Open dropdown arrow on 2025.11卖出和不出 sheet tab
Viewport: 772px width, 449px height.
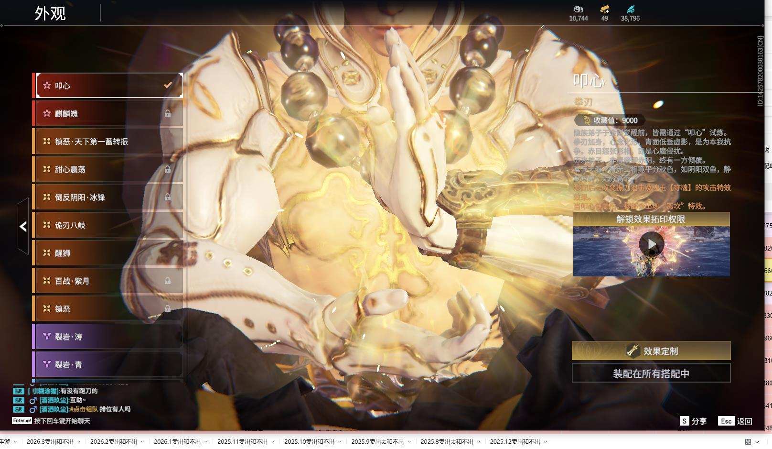(x=273, y=442)
